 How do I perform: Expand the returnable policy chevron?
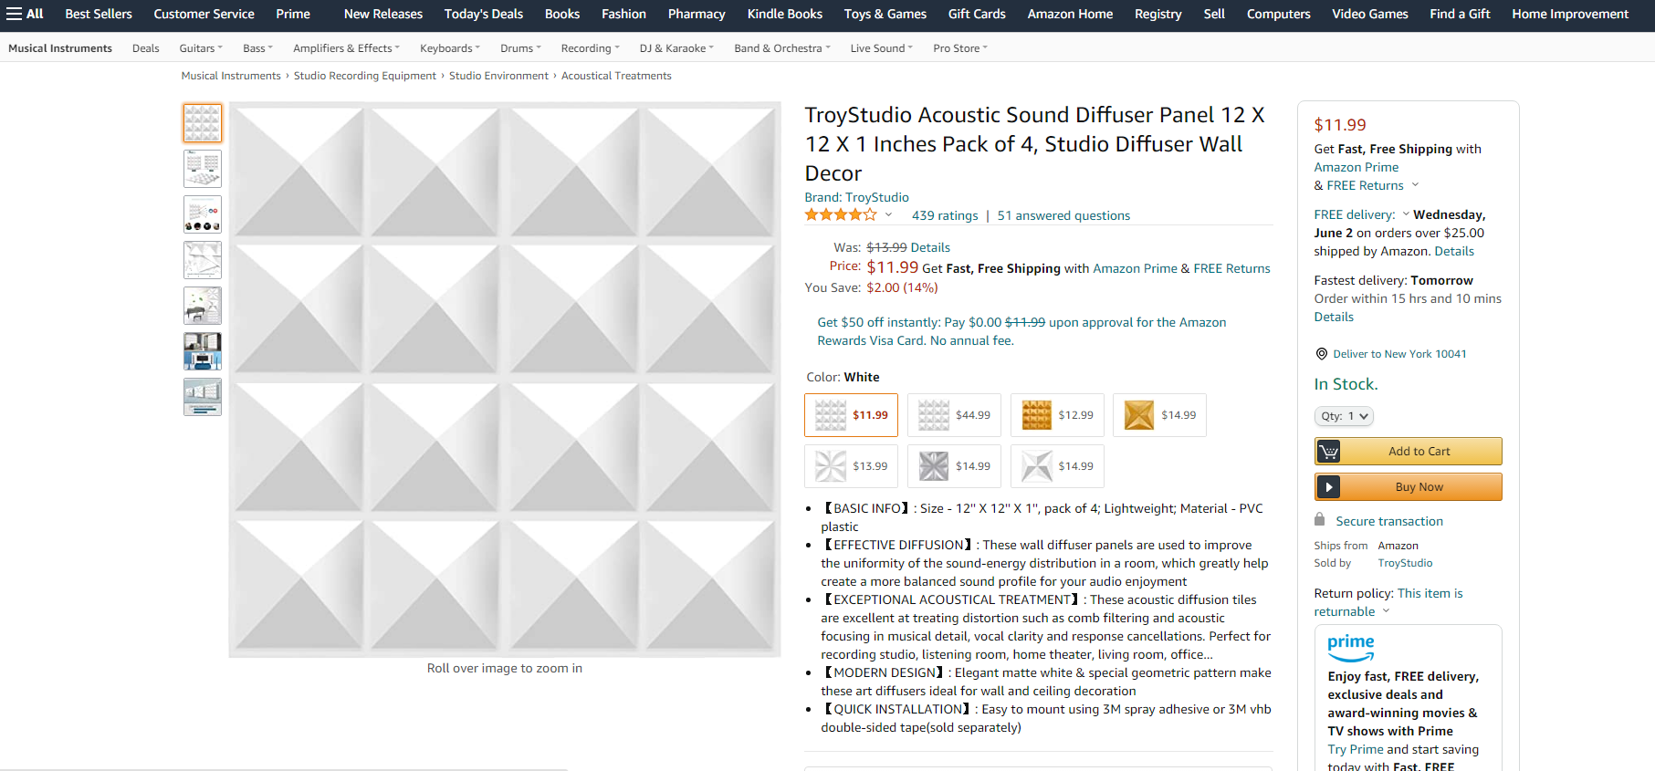pos(1386,611)
